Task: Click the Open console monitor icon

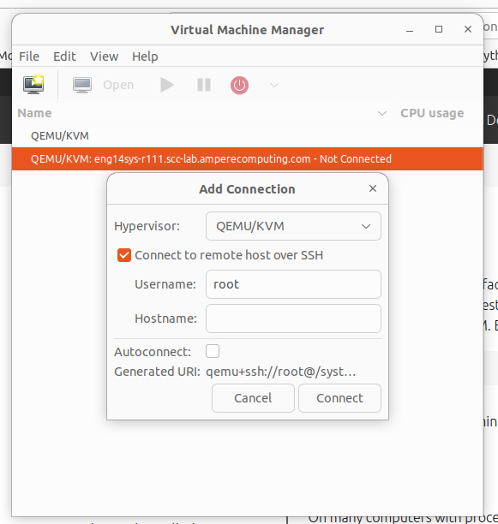Action: (x=82, y=85)
